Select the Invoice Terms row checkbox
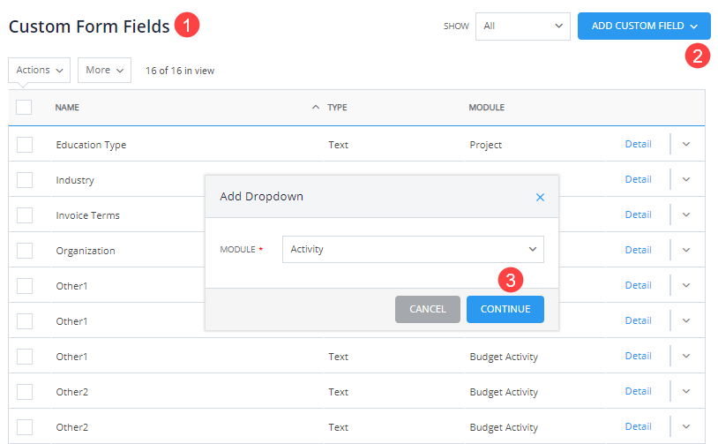718x444 pixels. [25, 215]
